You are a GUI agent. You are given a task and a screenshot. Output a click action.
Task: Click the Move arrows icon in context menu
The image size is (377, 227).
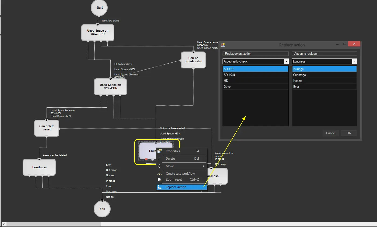pyautogui.click(x=160, y=166)
